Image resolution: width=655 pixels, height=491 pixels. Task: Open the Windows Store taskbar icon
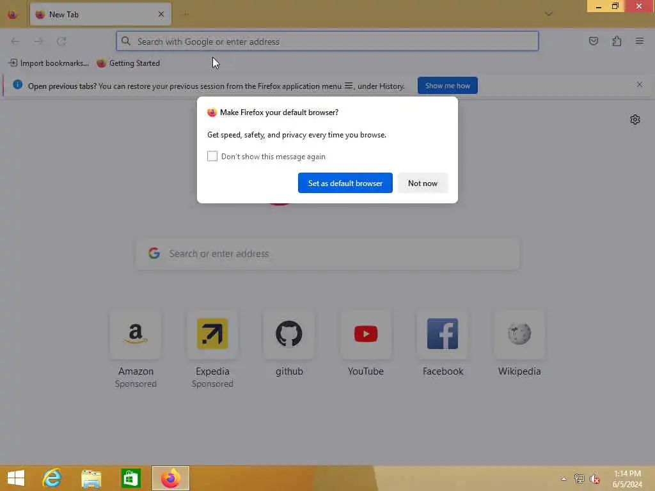pos(130,478)
